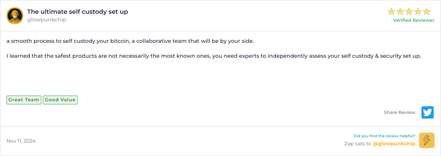Click glowpunkchip's profile avatar
The width and height of the screenshot is (441, 156).
pyautogui.click(x=15, y=16)
